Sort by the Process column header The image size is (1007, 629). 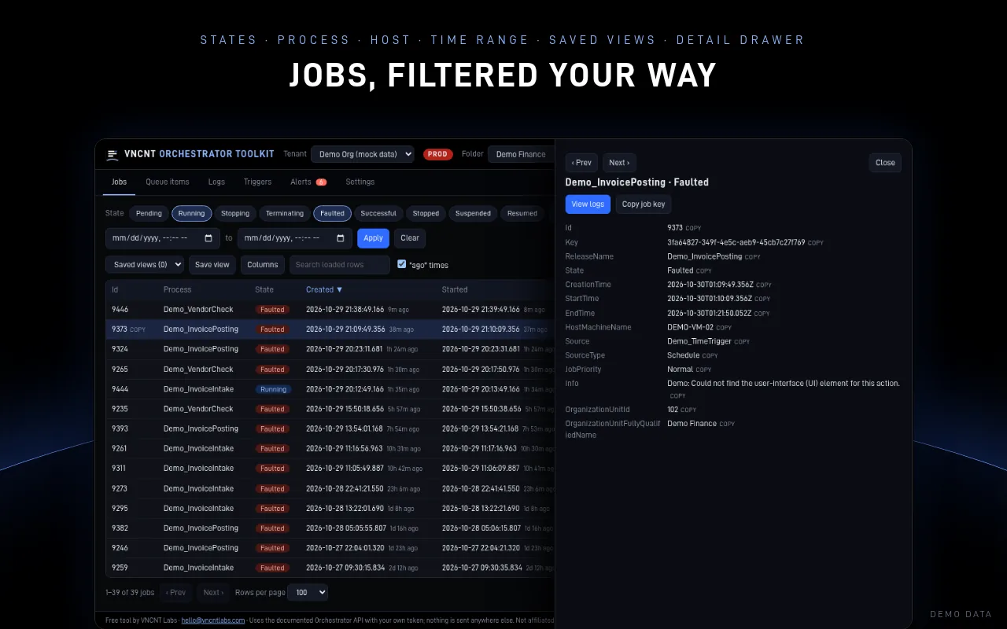coord(177,289)
